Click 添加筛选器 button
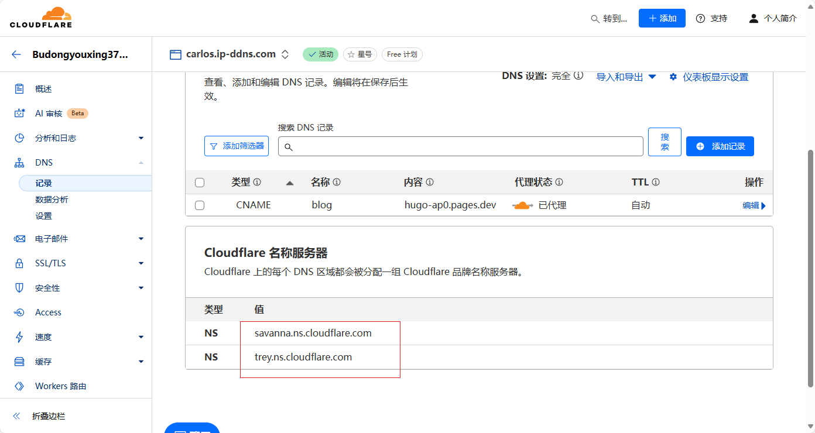 237,146
